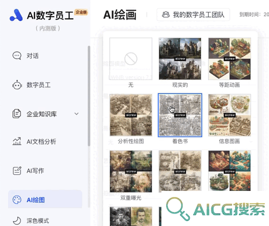This screenshot has height=226, width=269.
Task: Choose the 现实的 realistic style
Action: [x=180, y=59]
